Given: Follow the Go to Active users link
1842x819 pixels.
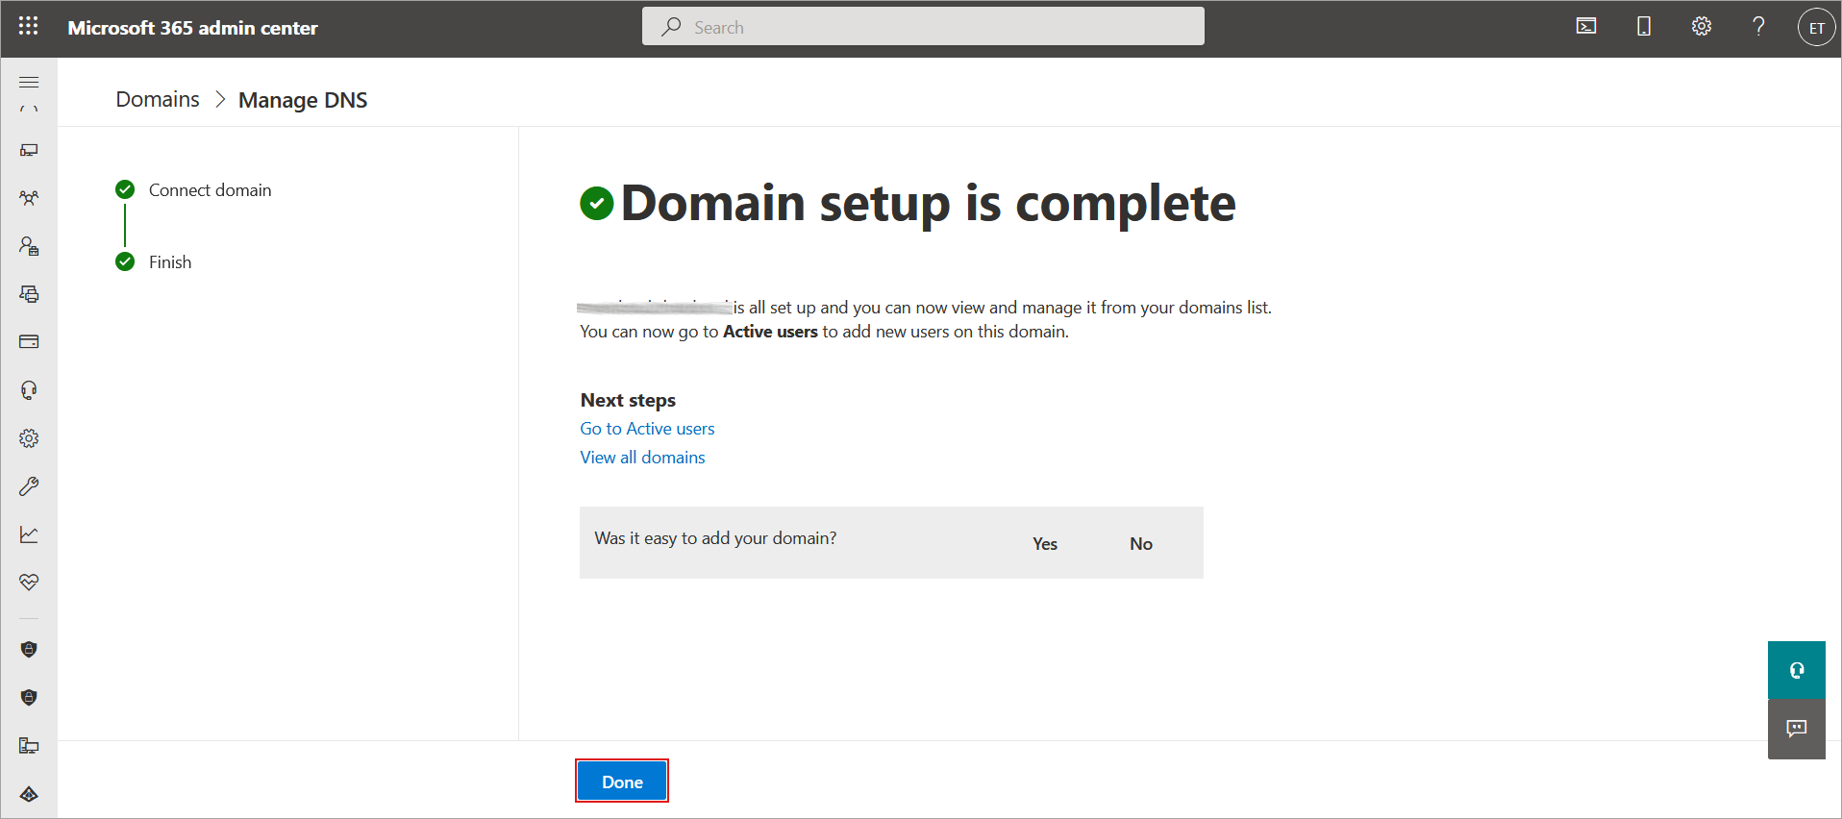Looking at the screenshot, I should click(x=647, y=429).
